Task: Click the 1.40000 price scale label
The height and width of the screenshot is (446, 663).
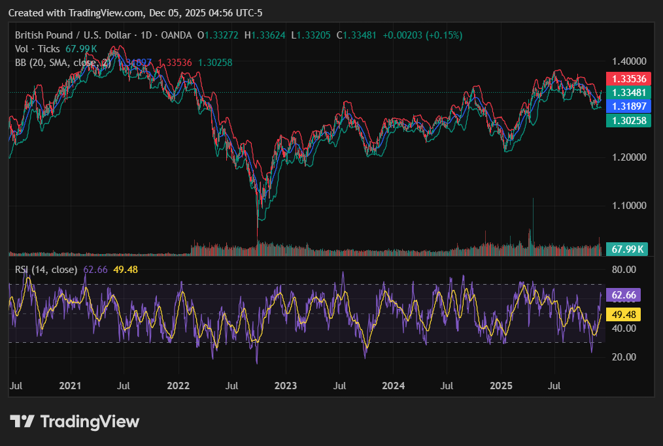Action: tap(628, 61)
